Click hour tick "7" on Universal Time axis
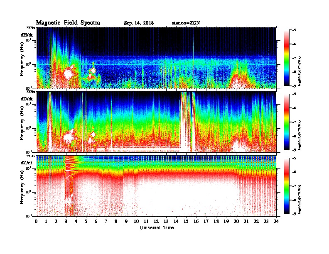Image resolution: width=329 pixels, height=254 pixels. click(106, 221)
